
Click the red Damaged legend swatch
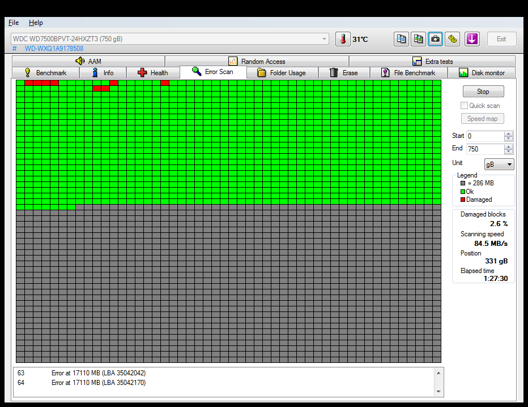pyautogui.click(x=463, y=200)
